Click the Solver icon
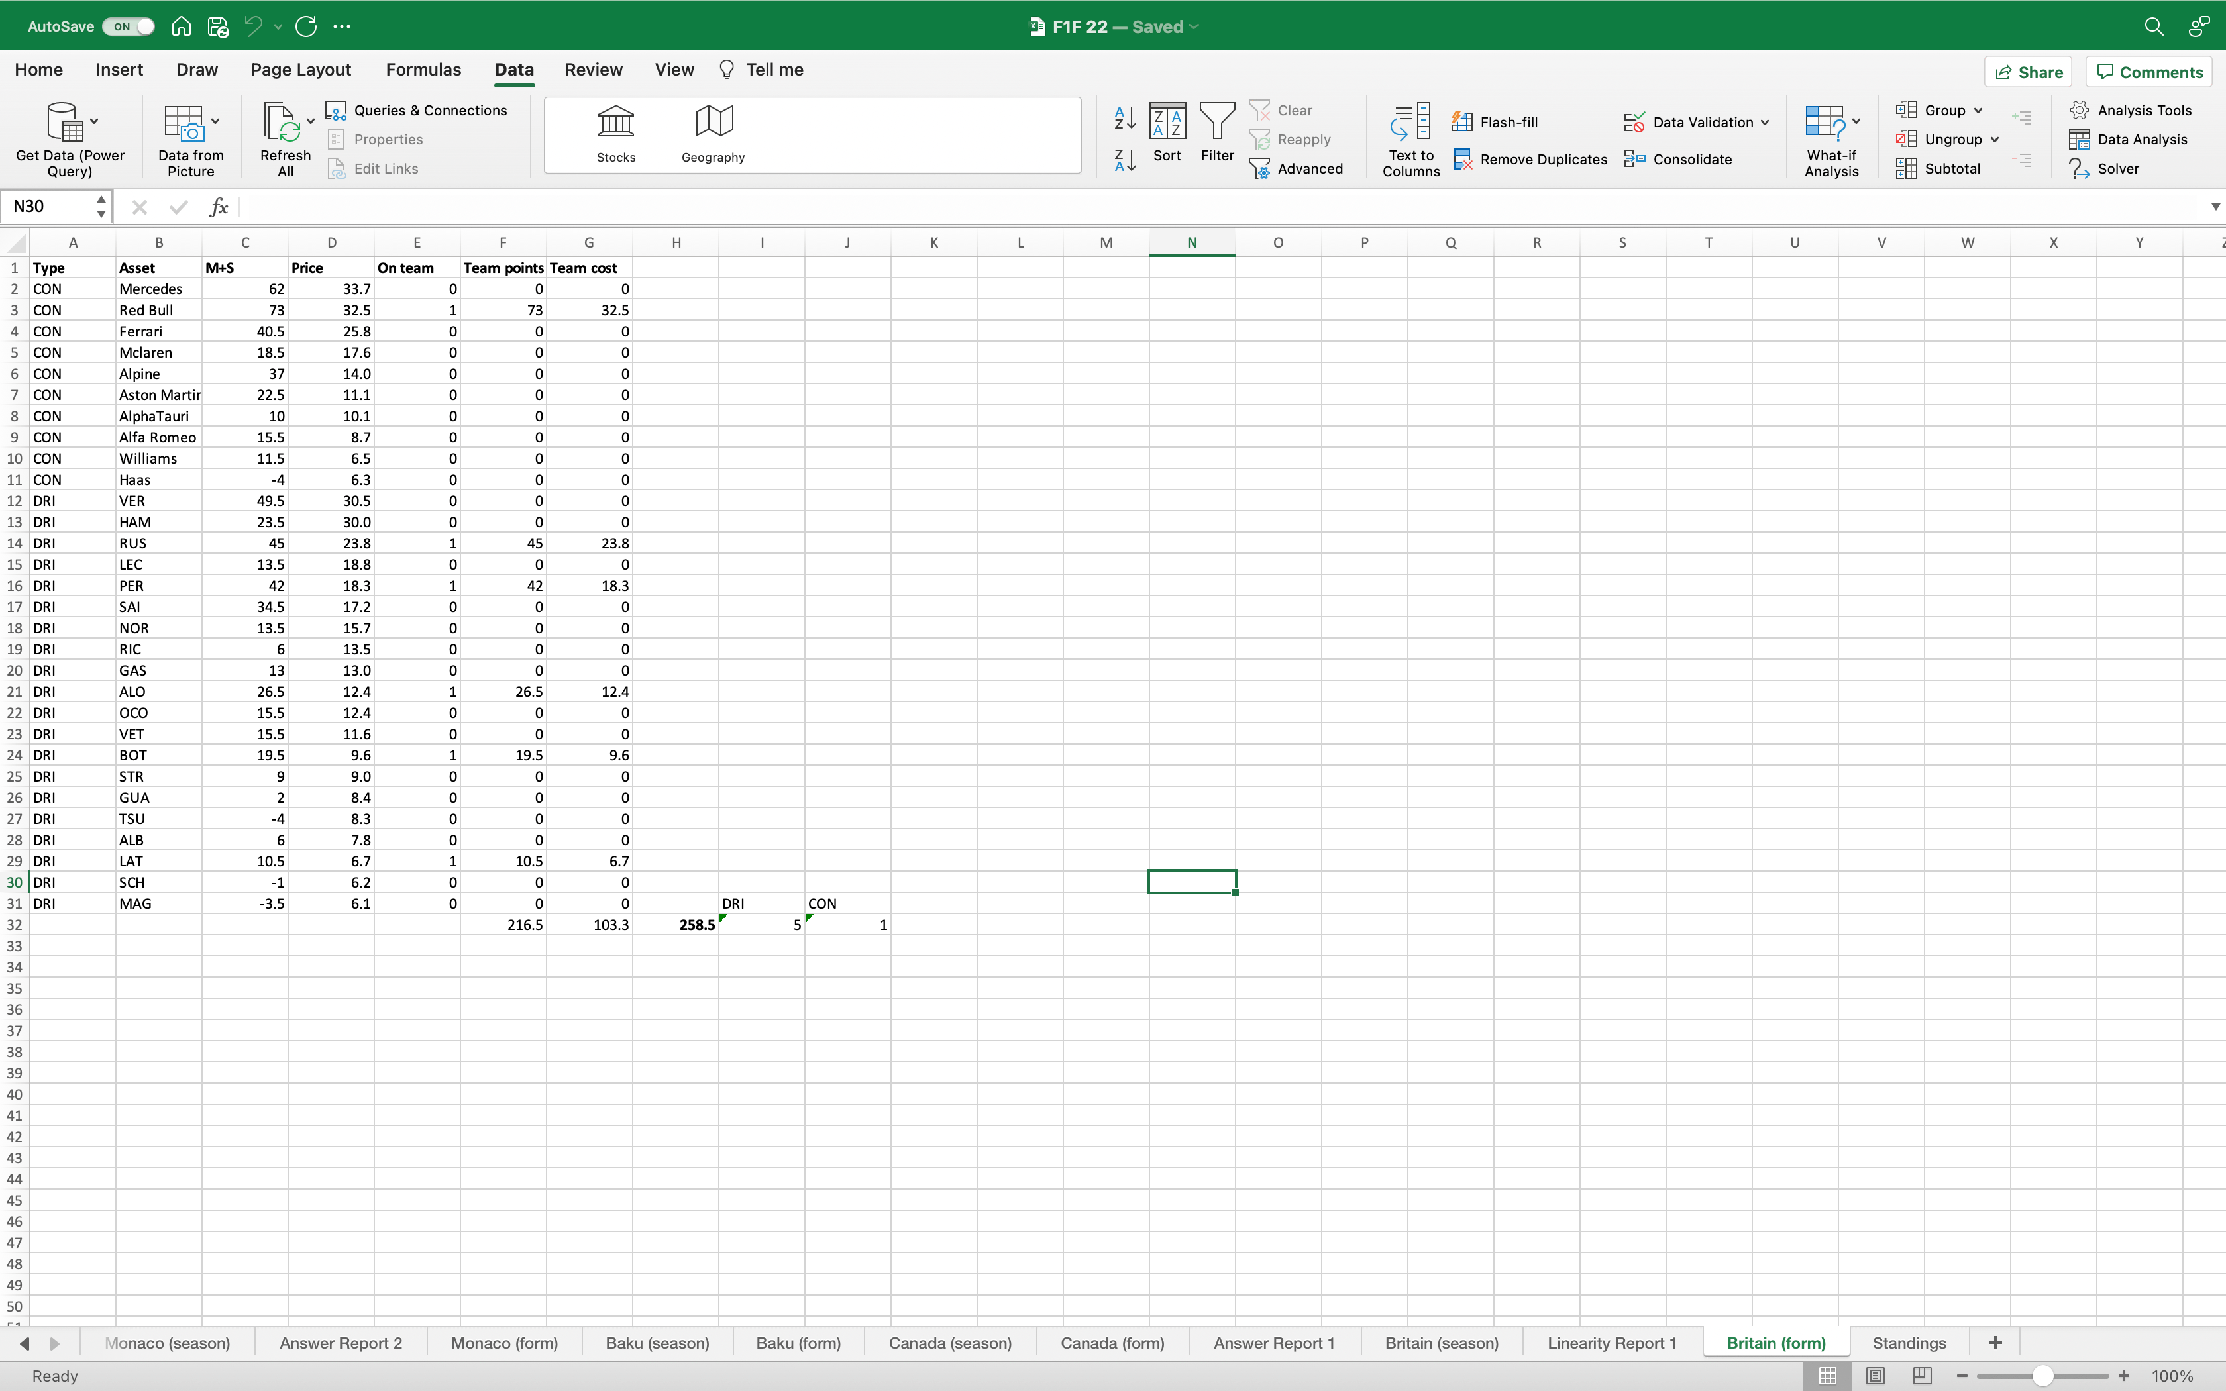The image size is (2226, 1391). point(2080,168)
